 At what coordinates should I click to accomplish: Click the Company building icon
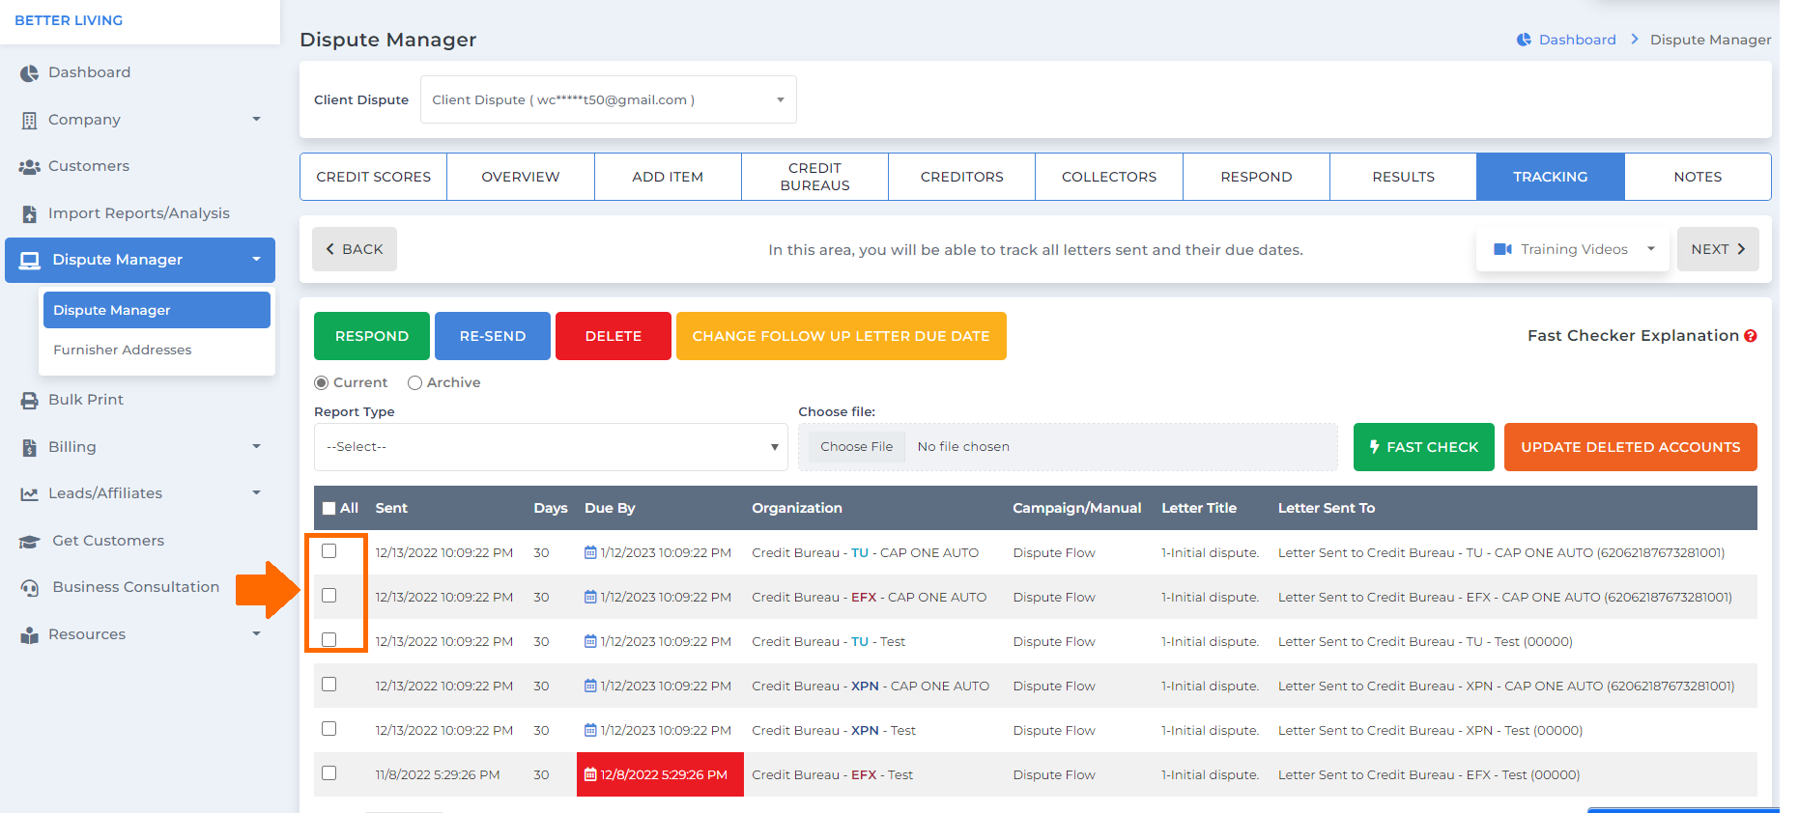tap(29, 121)
